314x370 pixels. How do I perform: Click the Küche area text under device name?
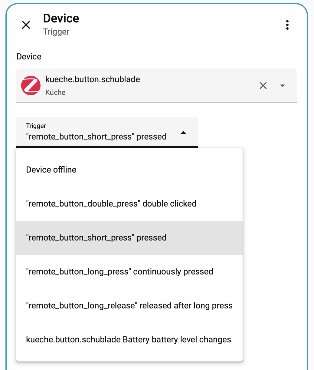pyautogui.click(x=55, y=92)
